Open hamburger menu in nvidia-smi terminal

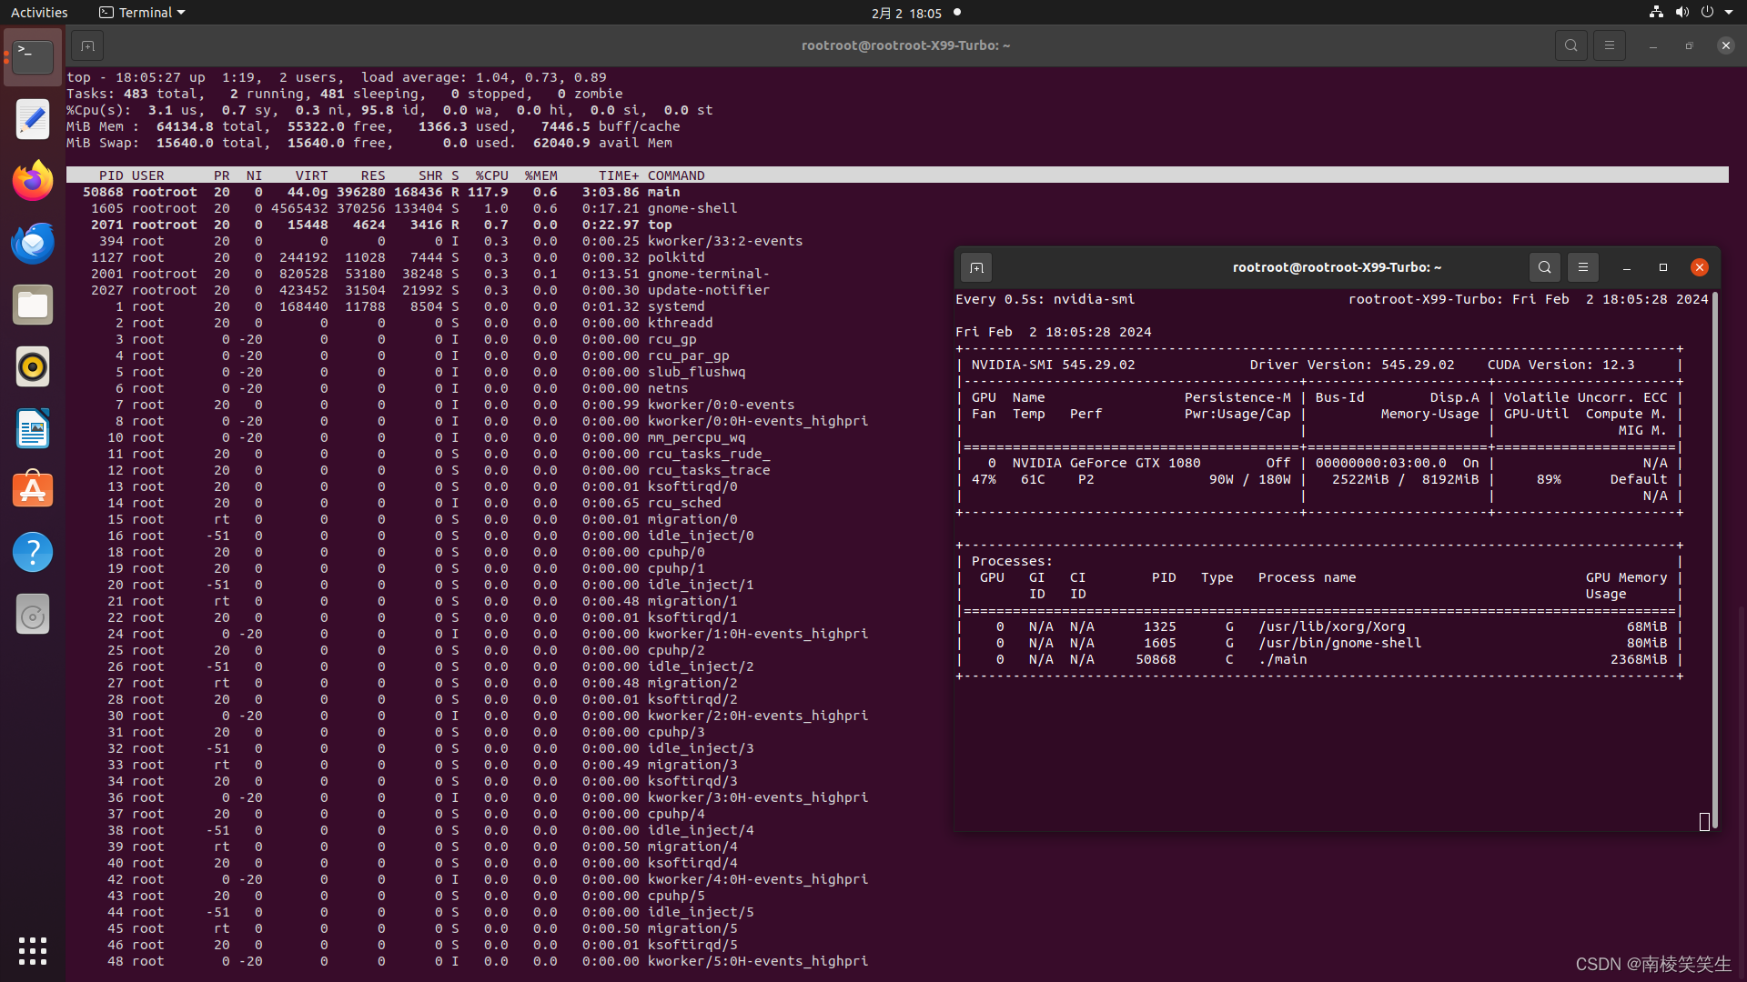coord(1582,267)
